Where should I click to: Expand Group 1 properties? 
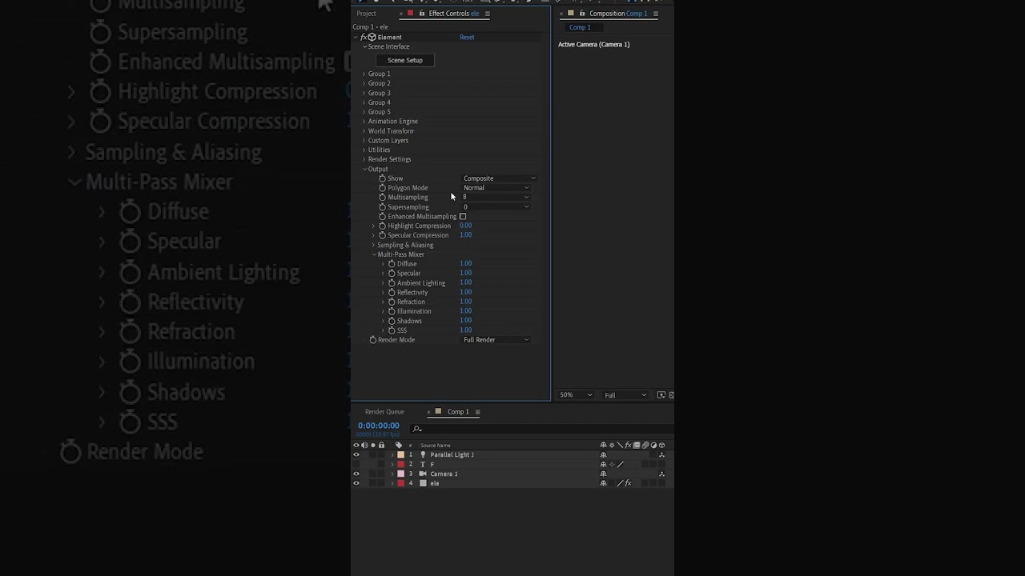pyautogui.click(x=364, y=74)
